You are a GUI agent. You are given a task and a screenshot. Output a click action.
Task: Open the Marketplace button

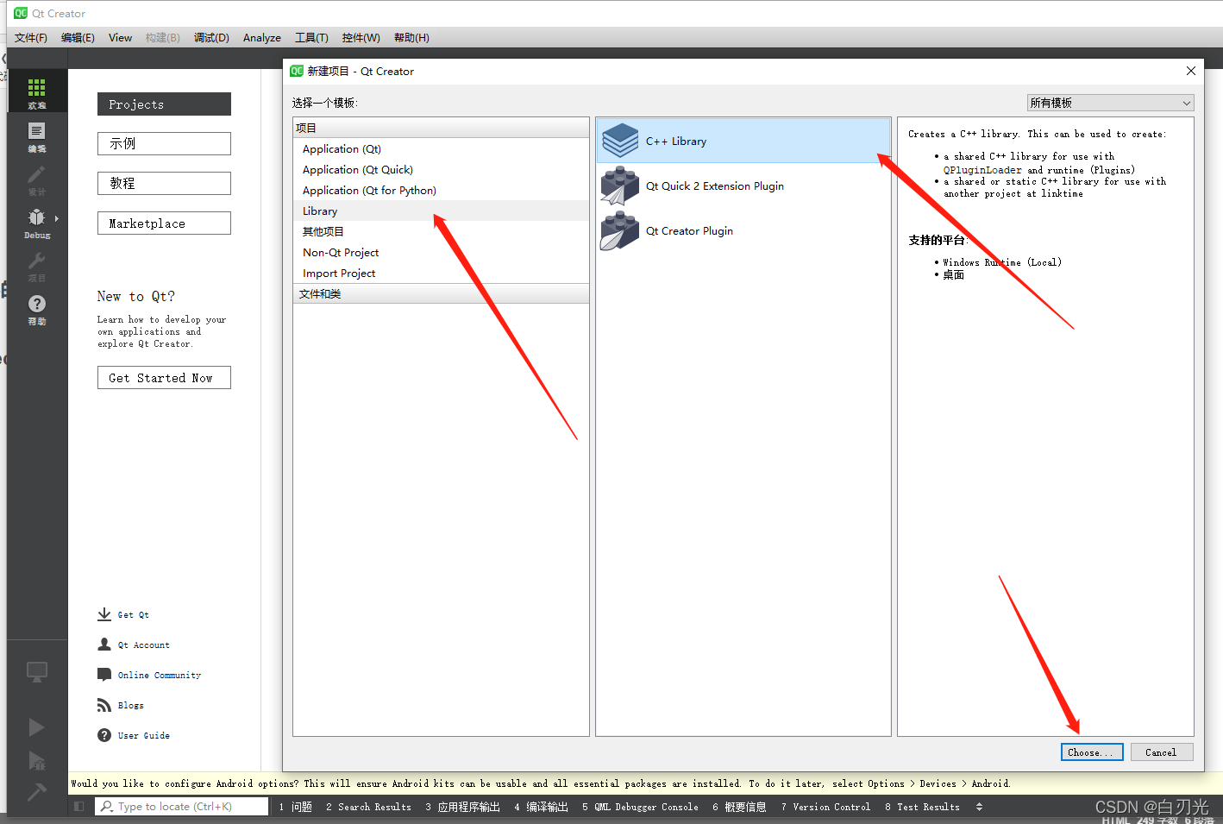(x=164, y=223)
